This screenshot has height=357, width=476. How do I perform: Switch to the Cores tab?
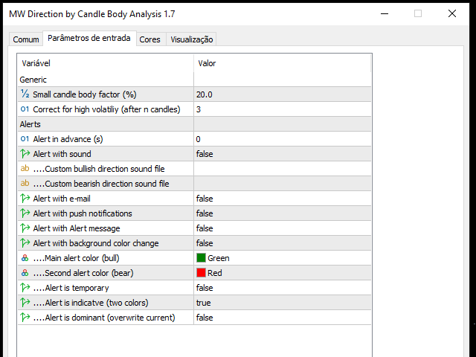149,39
